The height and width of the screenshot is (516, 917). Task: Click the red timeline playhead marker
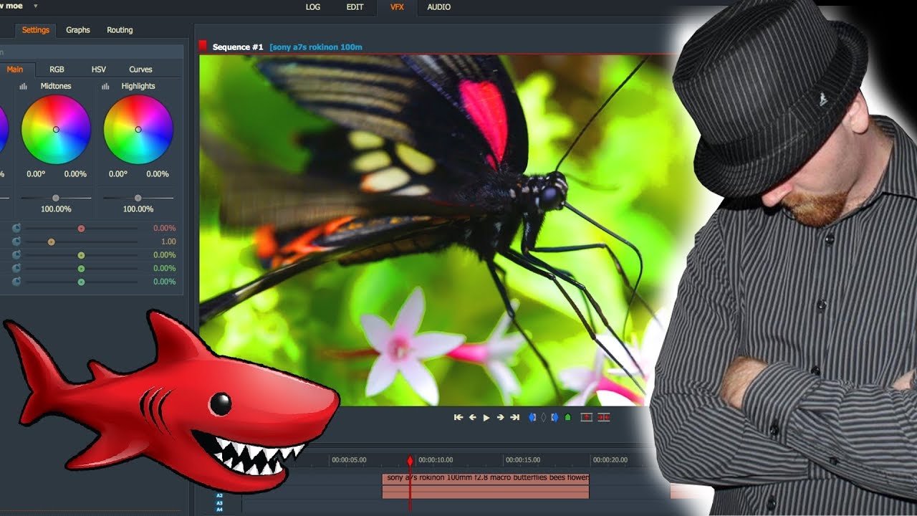coord(411,461)
